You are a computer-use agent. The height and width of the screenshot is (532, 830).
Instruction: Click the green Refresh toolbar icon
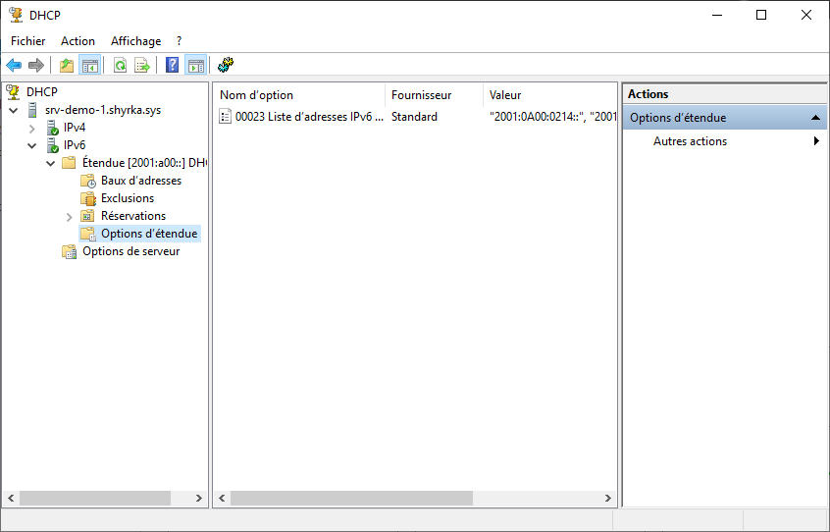point(120,66)
